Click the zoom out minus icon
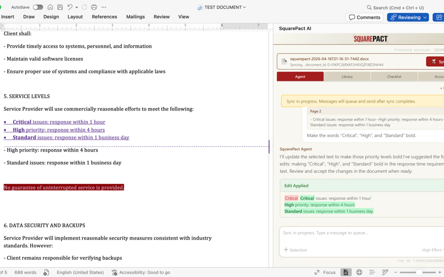This screenshot has height=277, width=444. pyautogui.click(x=396, y=273)
